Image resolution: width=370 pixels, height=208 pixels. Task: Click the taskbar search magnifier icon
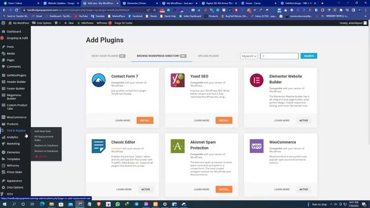(14, 204)
